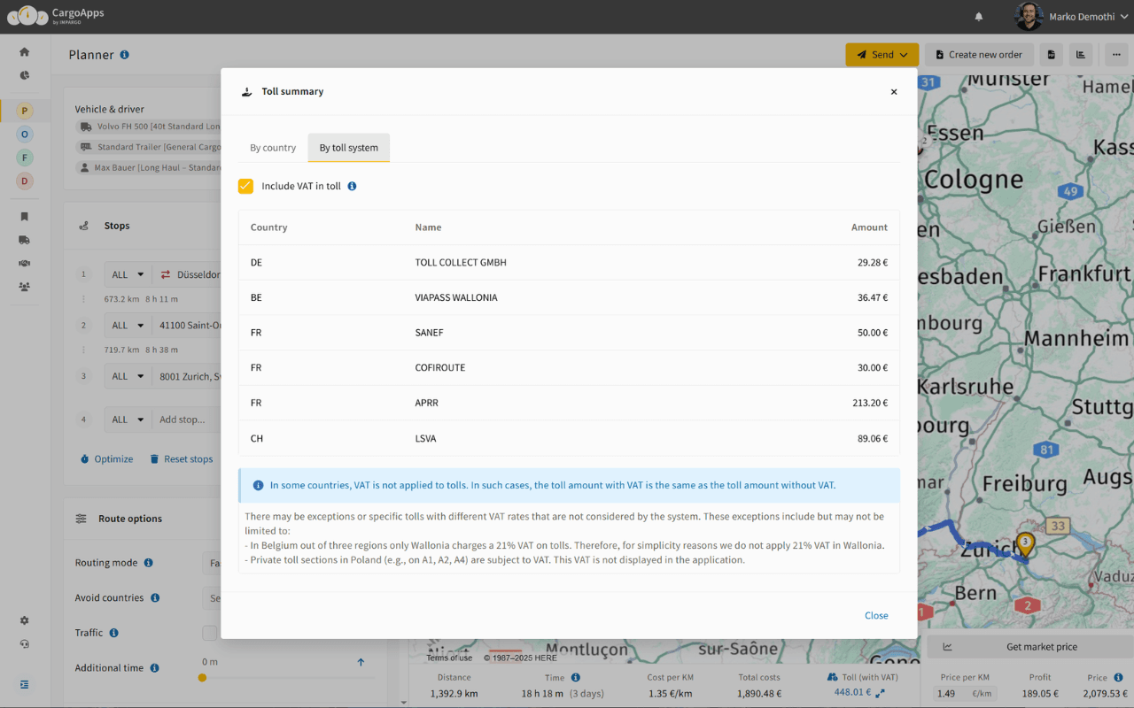The height and width of the screenshot is (708, 1134).
Task: Click Create new order
Action: pos(979,54)
